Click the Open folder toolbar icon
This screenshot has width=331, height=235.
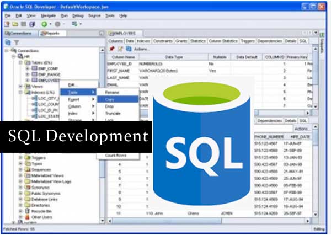(15, 24)
